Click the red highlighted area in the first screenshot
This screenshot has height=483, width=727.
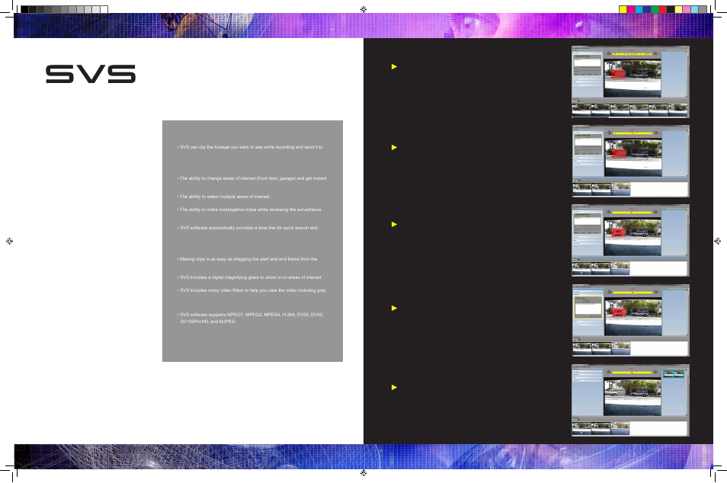(x=617, y=74)
